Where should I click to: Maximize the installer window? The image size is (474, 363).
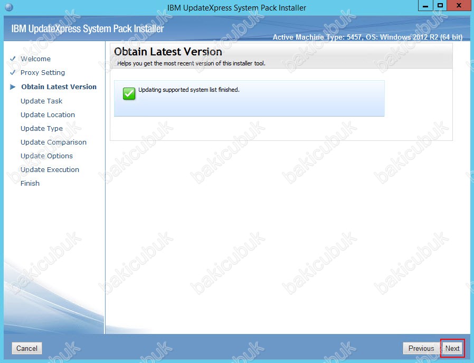point(440,6)
